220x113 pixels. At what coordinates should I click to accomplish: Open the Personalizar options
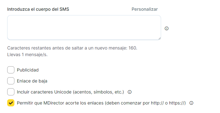tap(144, 9)
